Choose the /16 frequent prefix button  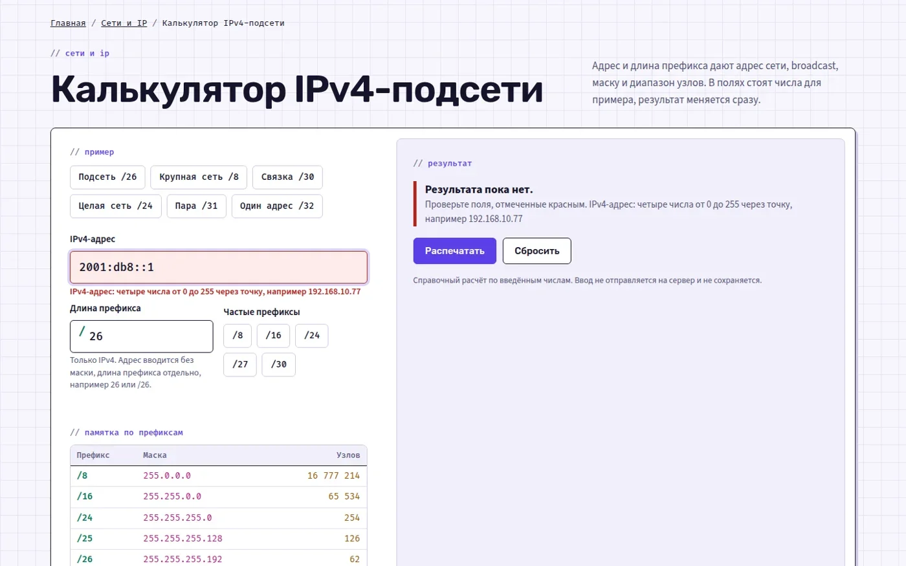click(273, 336)
